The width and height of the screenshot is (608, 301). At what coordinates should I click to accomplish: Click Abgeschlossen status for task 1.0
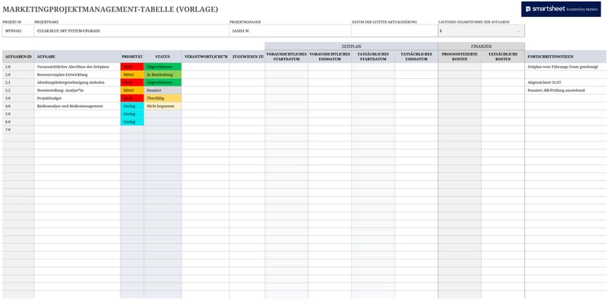coord(163,67)
